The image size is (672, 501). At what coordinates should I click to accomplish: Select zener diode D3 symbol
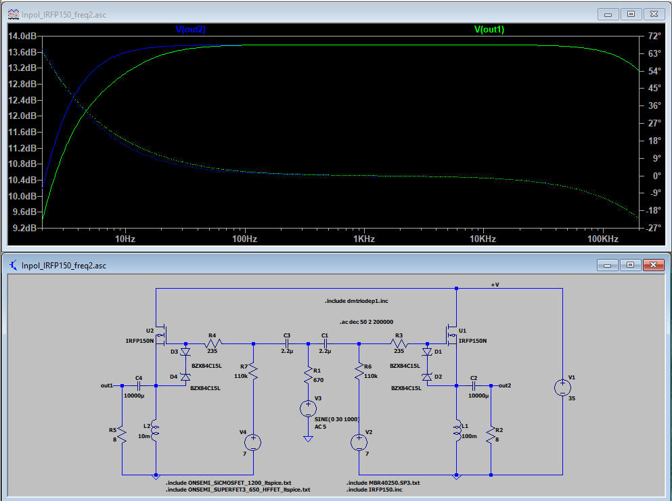click(x=185, y=352)
